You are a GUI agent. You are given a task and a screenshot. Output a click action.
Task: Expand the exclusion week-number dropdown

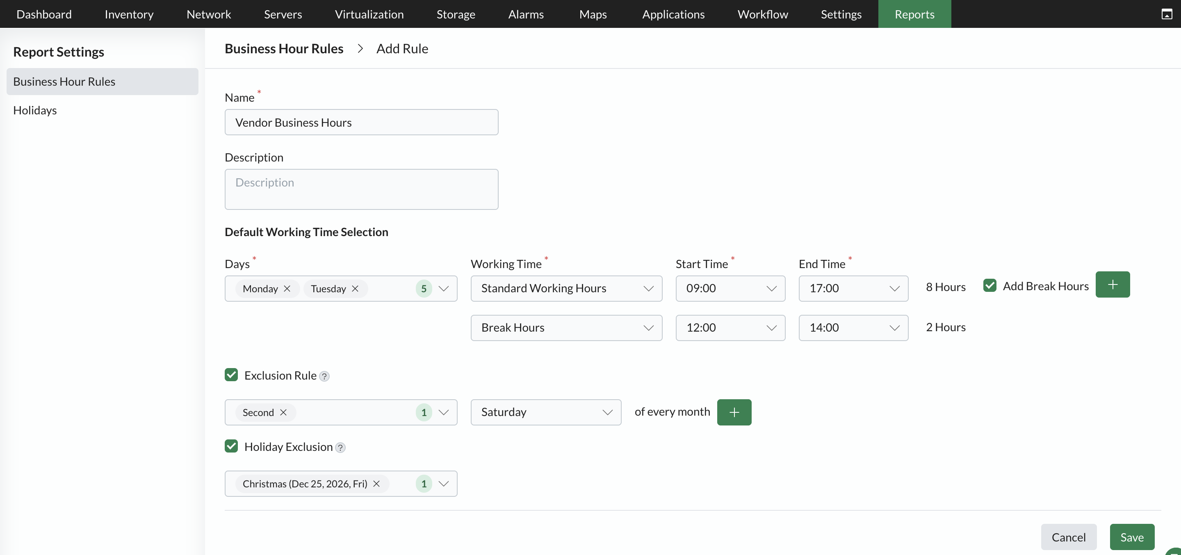click(x=443, y=412)
